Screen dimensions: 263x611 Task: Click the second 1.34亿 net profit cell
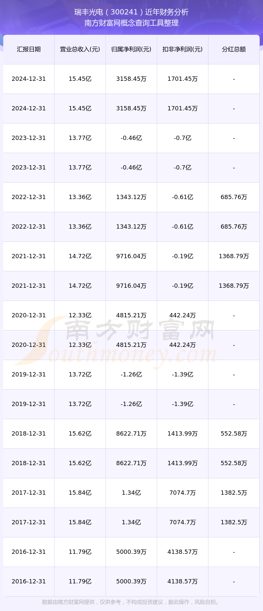131,522
